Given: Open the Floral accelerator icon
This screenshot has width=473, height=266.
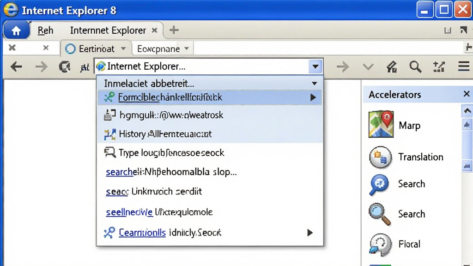Looking at the screenshot, I should (381, 244).
